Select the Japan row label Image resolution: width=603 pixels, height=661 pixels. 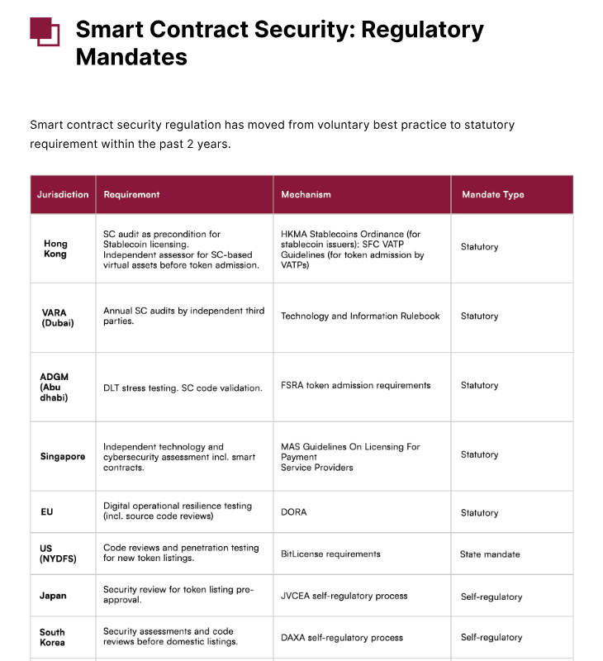pyautogui.click(x=53, y=596)
